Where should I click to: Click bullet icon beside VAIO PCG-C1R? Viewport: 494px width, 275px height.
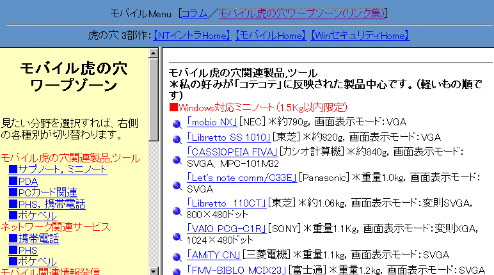click(x=177, y=237)
